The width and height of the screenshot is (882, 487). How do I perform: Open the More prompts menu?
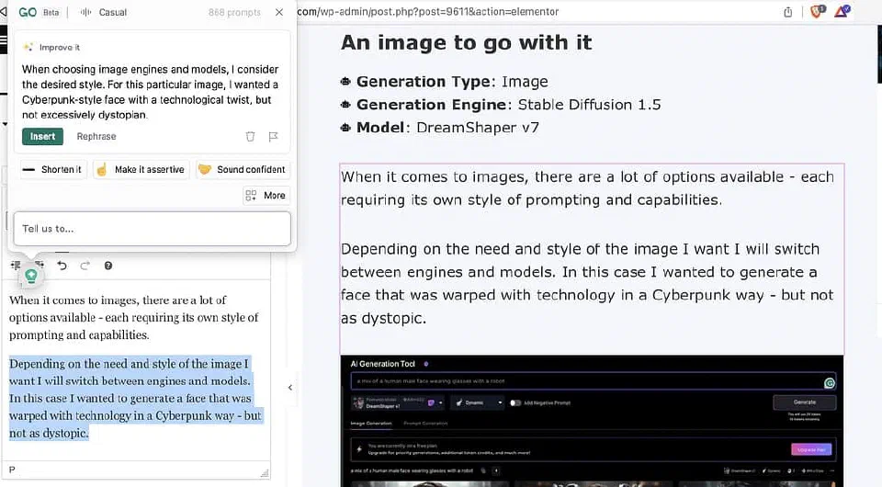click(x=266, y=195)
